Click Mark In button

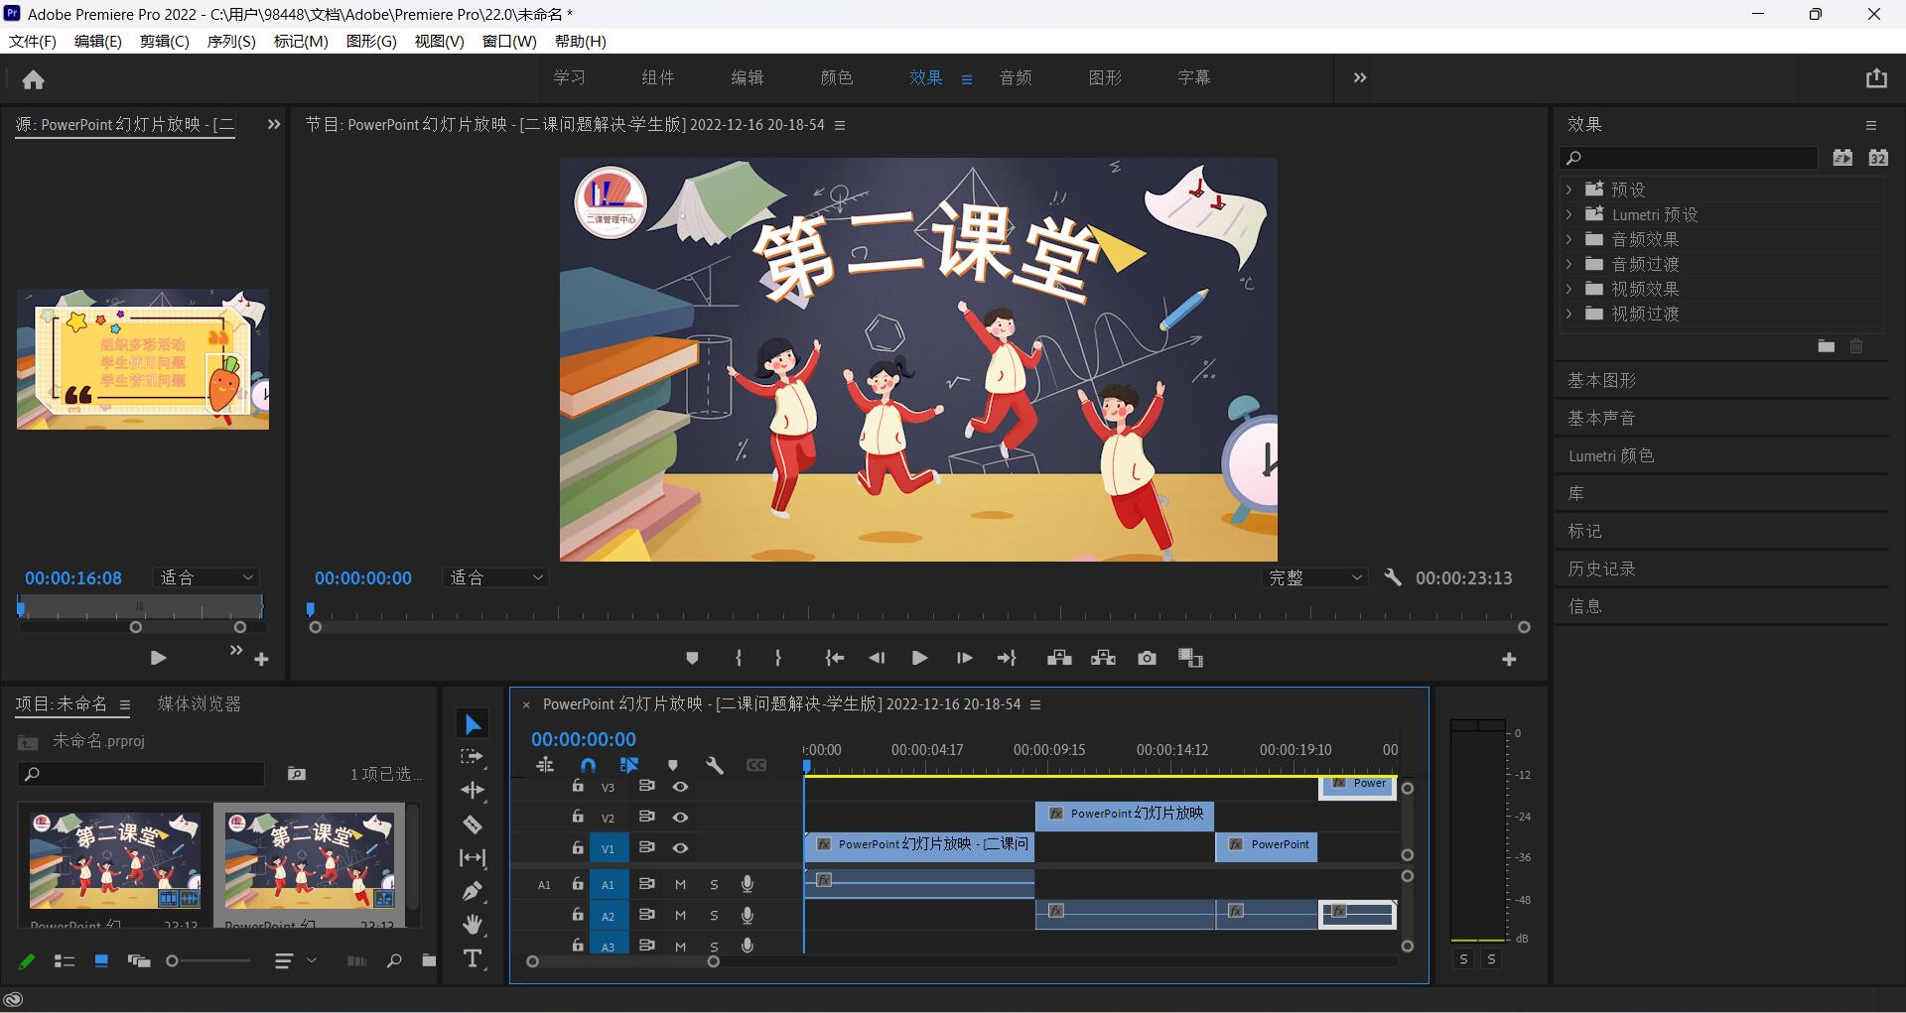point(738,658)
